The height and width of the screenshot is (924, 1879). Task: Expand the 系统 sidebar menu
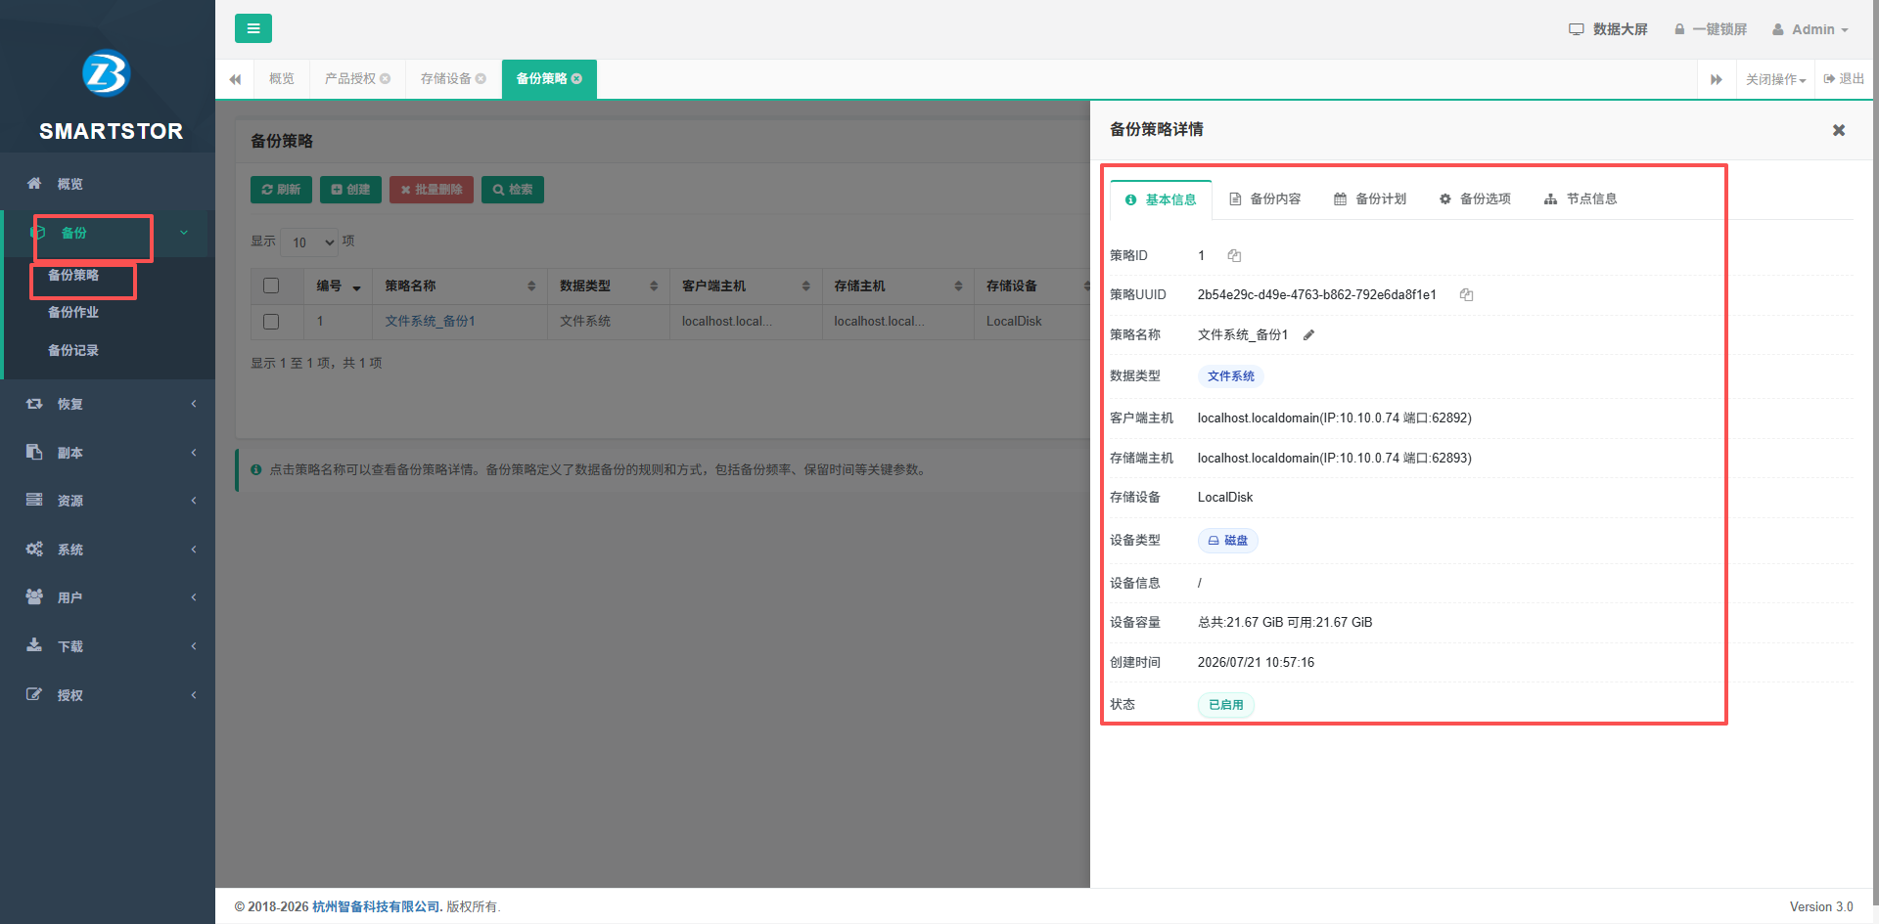(x=108, y=550)
